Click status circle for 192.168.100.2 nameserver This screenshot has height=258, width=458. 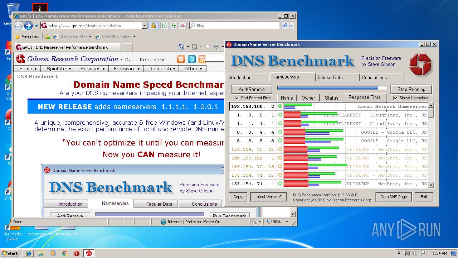click(280, 106)
